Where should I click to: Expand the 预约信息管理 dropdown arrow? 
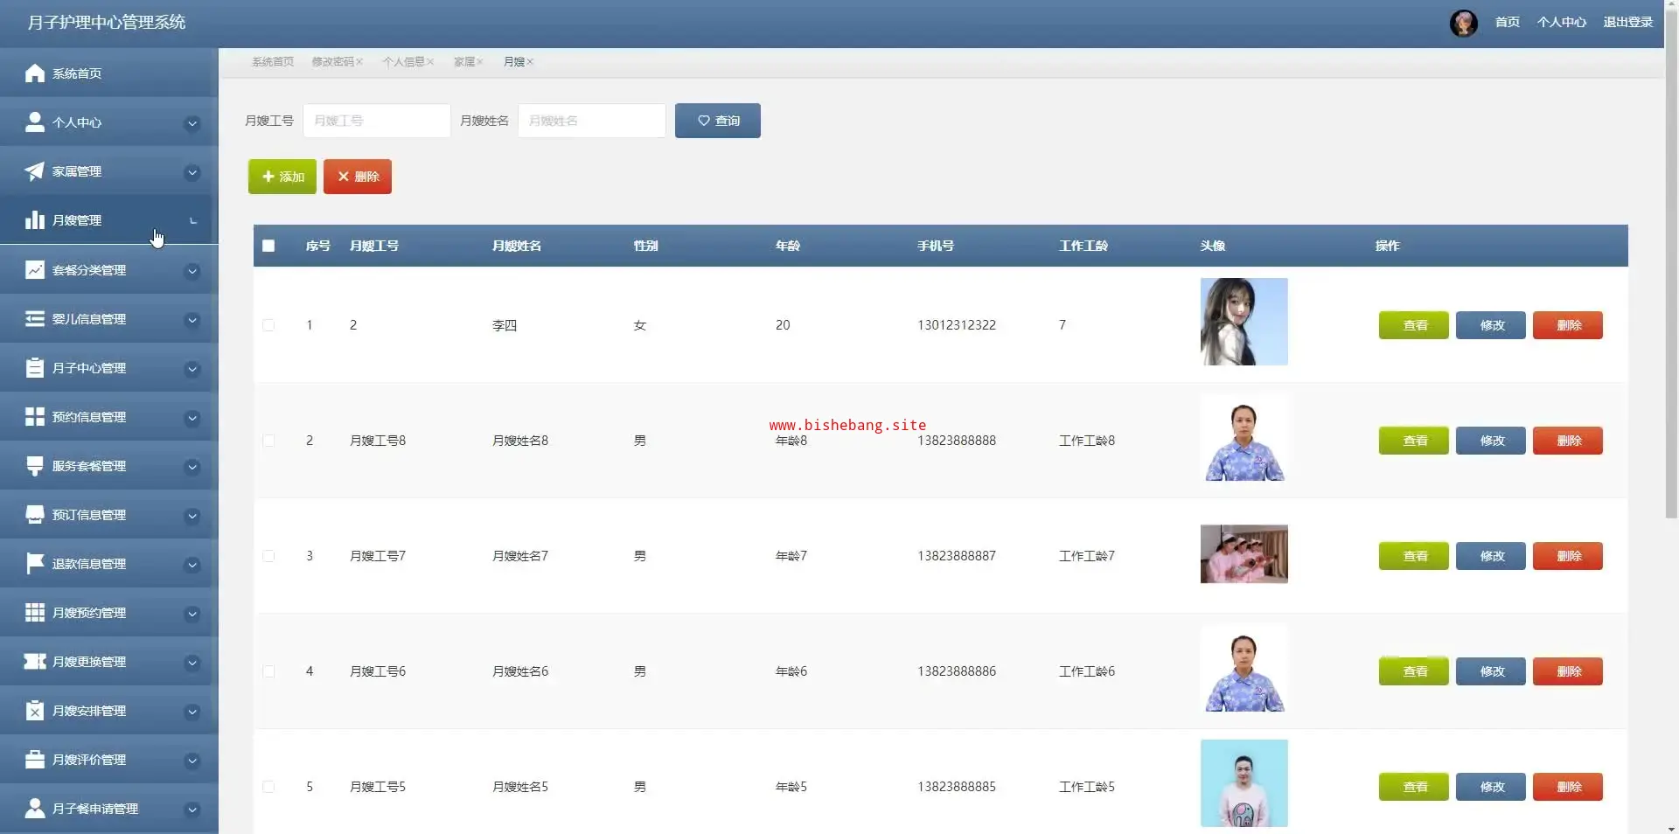coord(192,418)
